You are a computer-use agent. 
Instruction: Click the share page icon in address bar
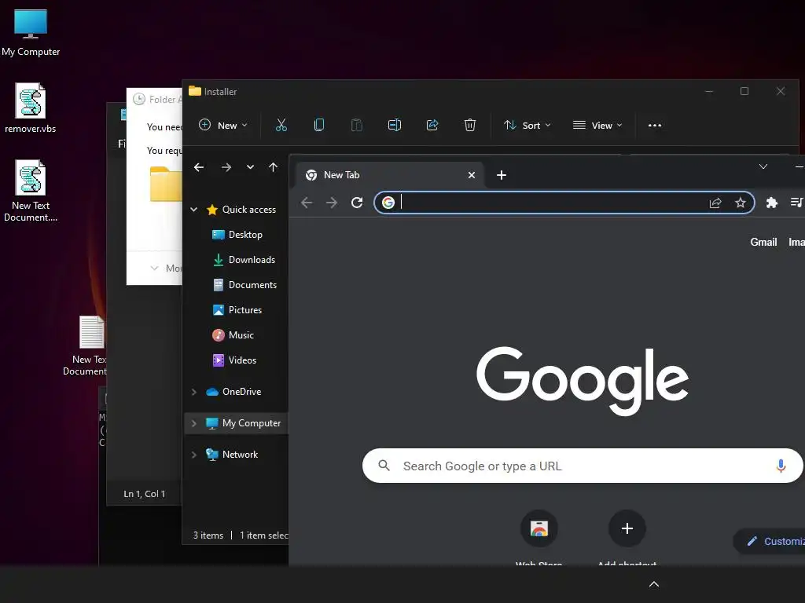715,203
